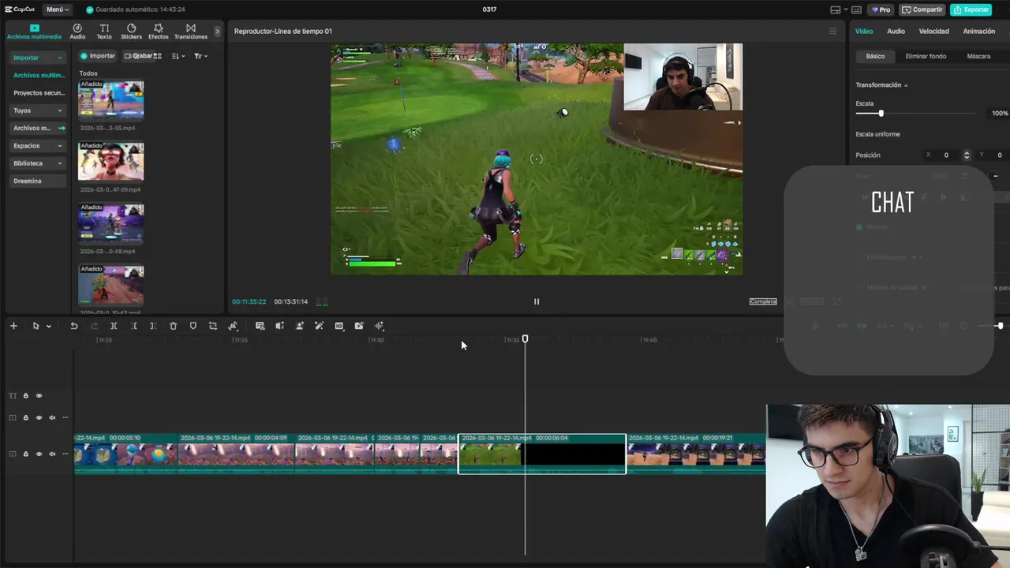Viewport: 1010px width, 568px height.
Task: Select Archivos multimedia top tab
Action: (34, 32)
